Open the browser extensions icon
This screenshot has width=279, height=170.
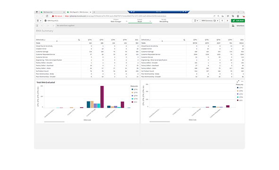228,16
